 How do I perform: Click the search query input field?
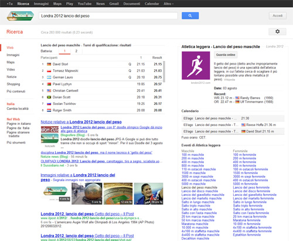click(108, 16)
